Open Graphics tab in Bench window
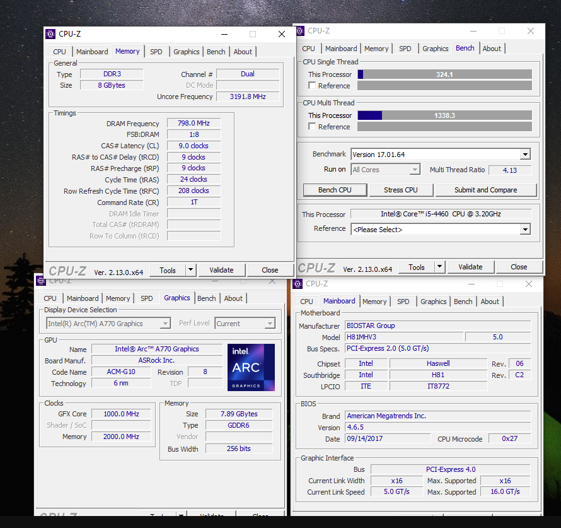Viewport: 561px width, 528px height. pos(435,49)
